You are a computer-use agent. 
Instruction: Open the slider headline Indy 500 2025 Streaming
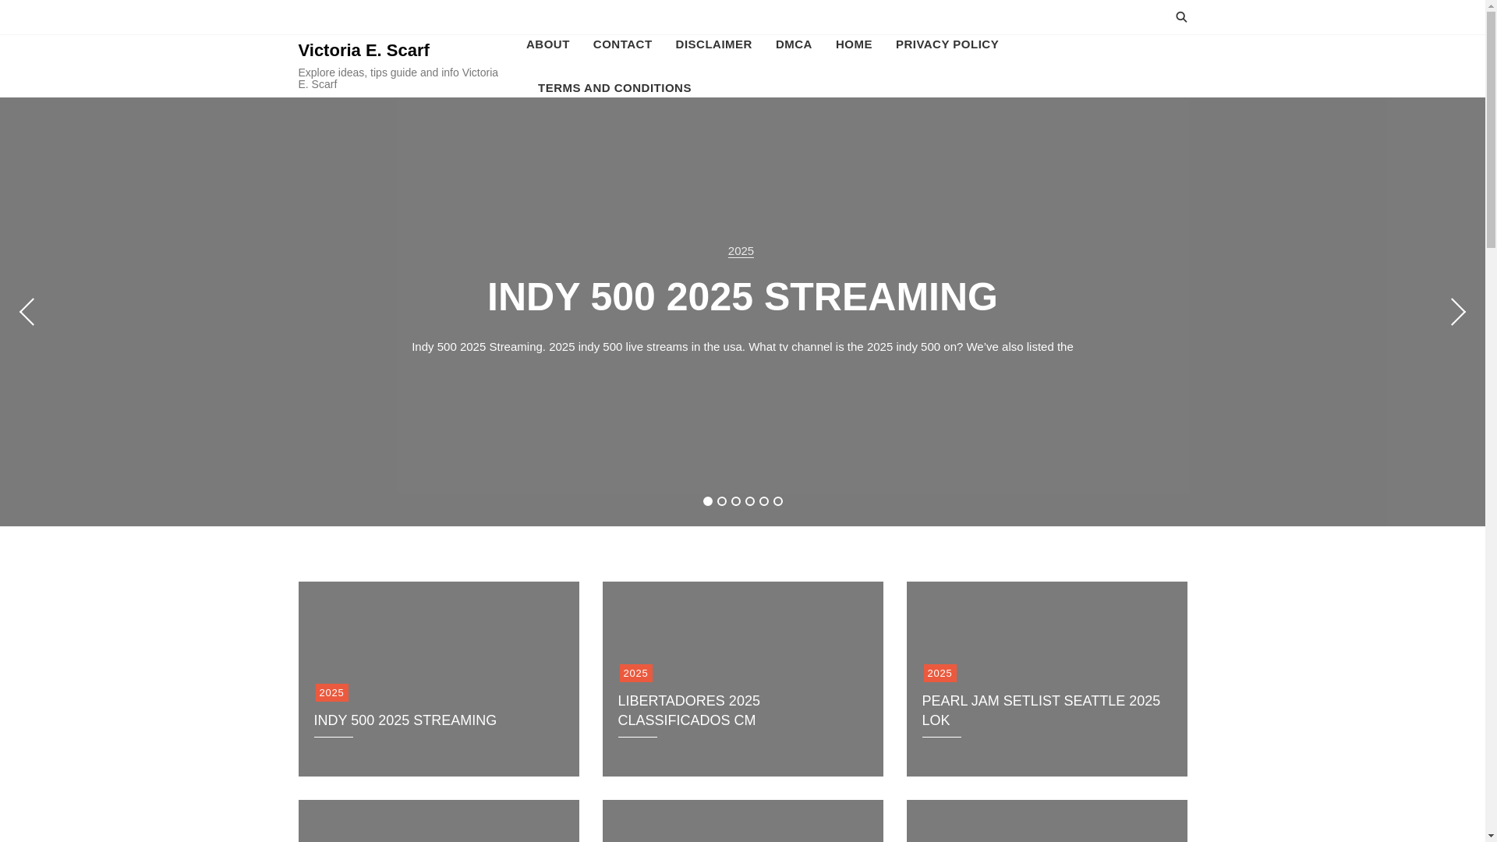(x=742, y=297)
